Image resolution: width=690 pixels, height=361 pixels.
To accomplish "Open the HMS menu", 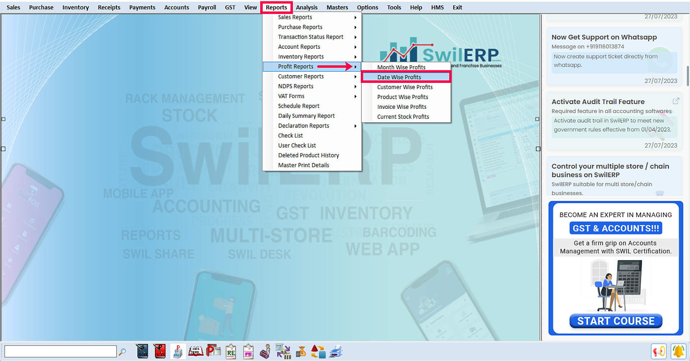I will pyautogui.click(x=437, y=7).
